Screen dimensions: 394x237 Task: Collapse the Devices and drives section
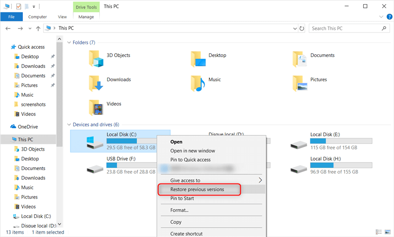(69, 125)
